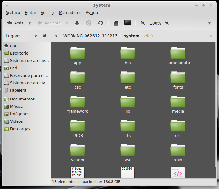Close the Lugares side panel
The width and height of the screenshot is (219, 189).
point(45,36)
